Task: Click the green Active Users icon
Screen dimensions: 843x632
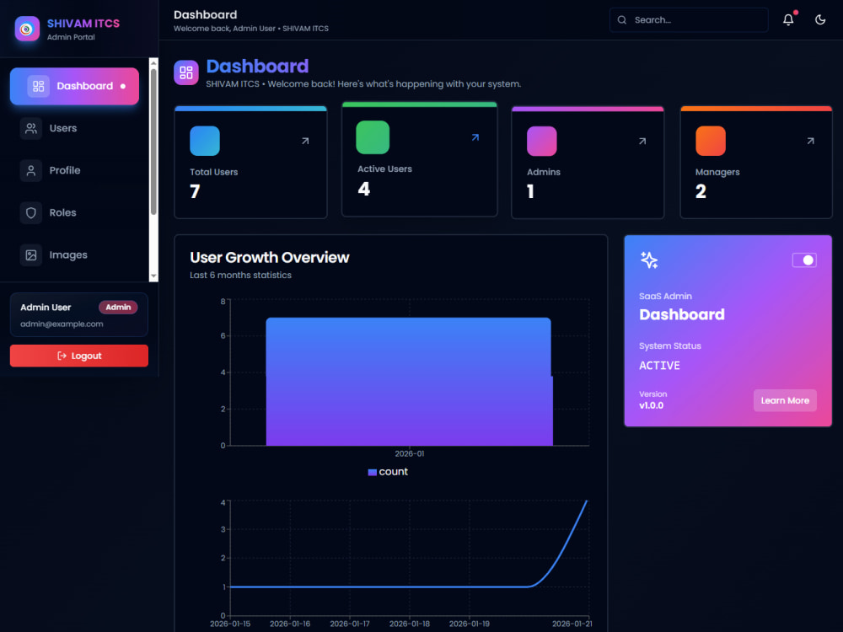Action: click(x=373, y=137)
